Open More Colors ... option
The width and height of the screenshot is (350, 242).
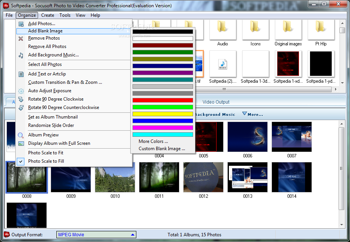[x=153, y=141]
